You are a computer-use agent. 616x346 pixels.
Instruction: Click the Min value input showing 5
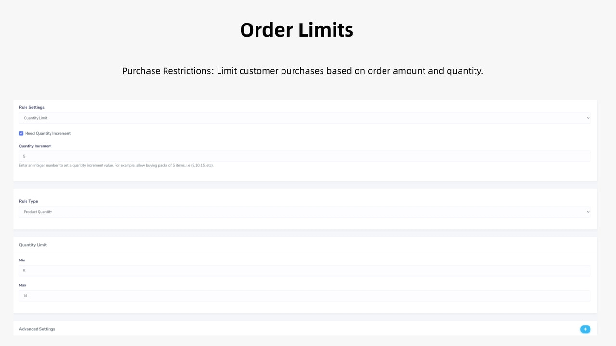pyautogui.click(x=304, y=271)
